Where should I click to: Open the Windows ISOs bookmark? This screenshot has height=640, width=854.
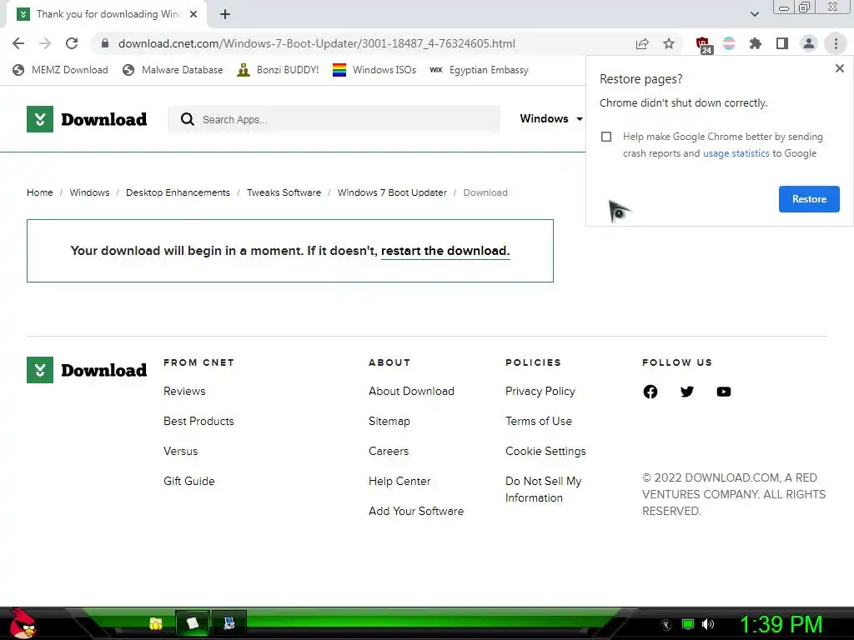pos(374,70)
